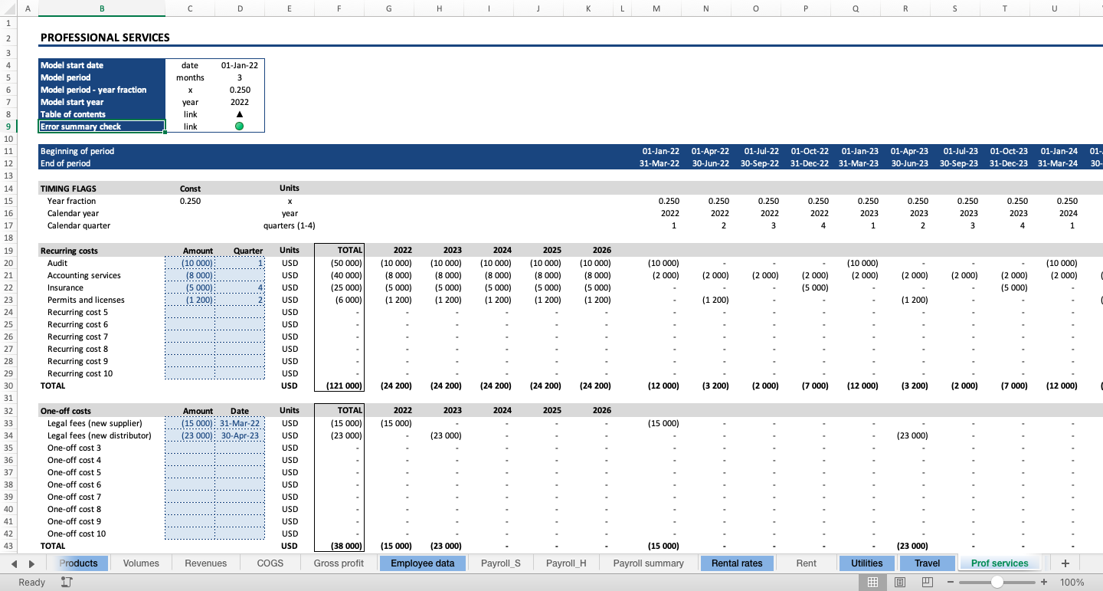Select the Error summary check cell
Image resolution: width=1103 pixels, height=591 pixels.
tap(102, 126)
